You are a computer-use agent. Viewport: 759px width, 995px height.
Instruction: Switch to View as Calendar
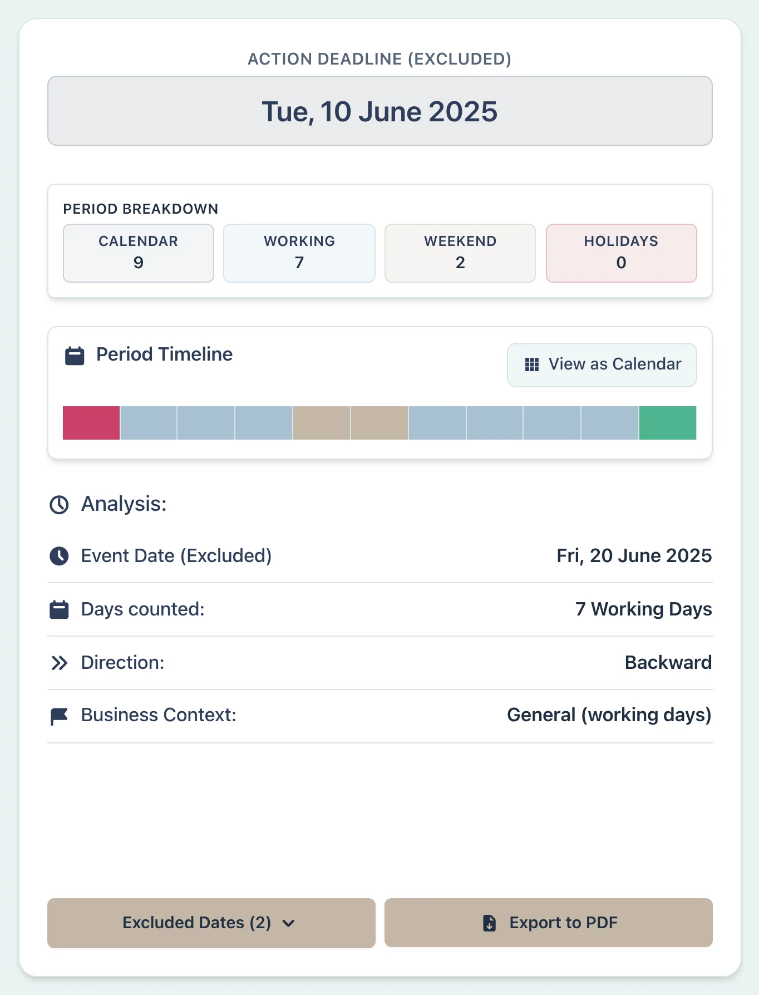tap(602, 364)
